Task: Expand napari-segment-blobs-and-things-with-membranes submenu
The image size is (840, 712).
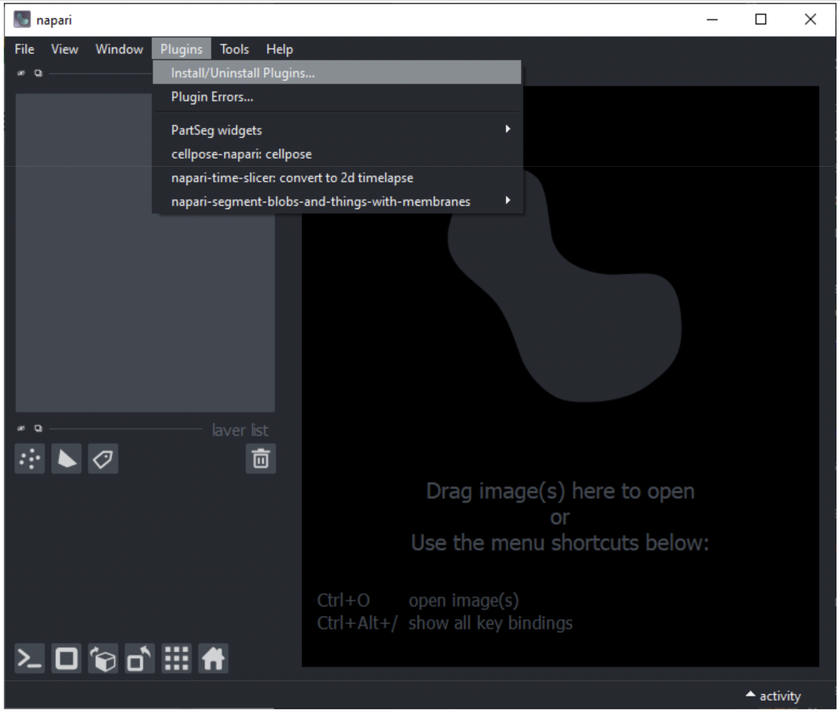Action: point(337,202)
